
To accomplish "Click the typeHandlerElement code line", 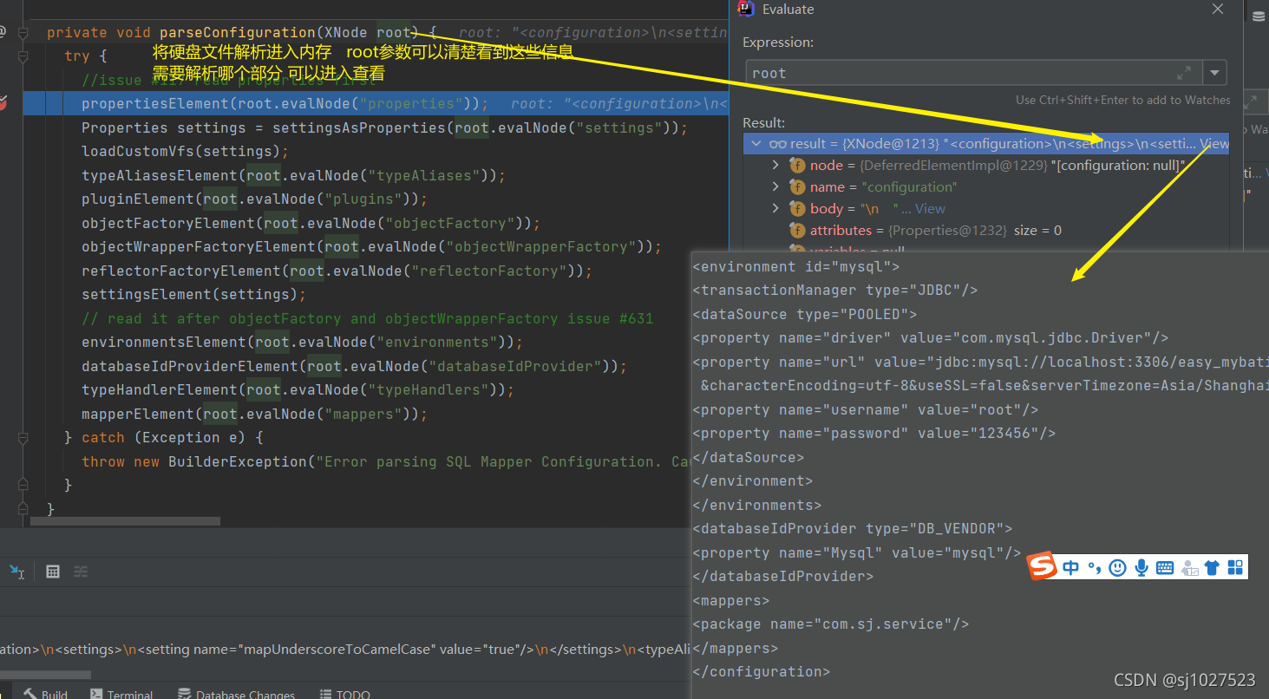I will point(298,389).
